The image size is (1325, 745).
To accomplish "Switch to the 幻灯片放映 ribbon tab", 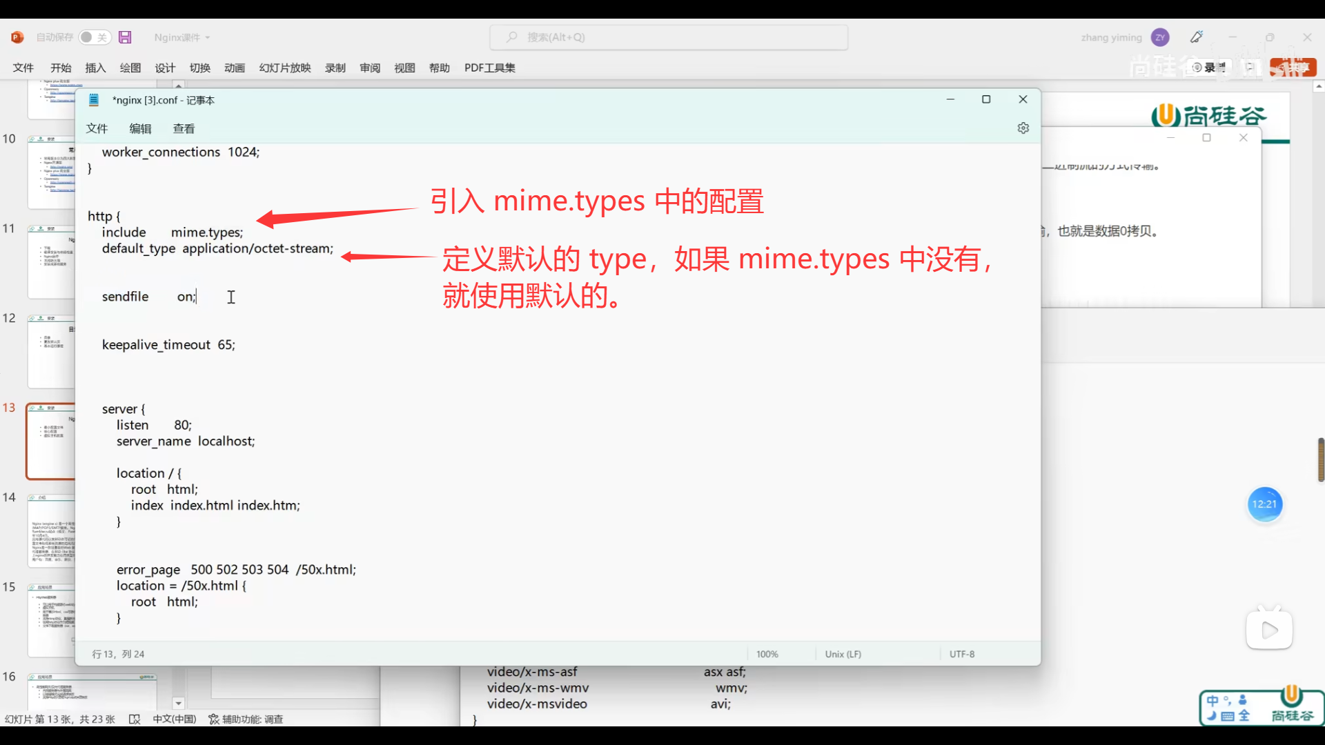I will (284, 68).
